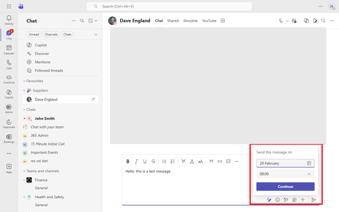
Task: Collapse the Finance team tree
Action: (x=25, y=180)
